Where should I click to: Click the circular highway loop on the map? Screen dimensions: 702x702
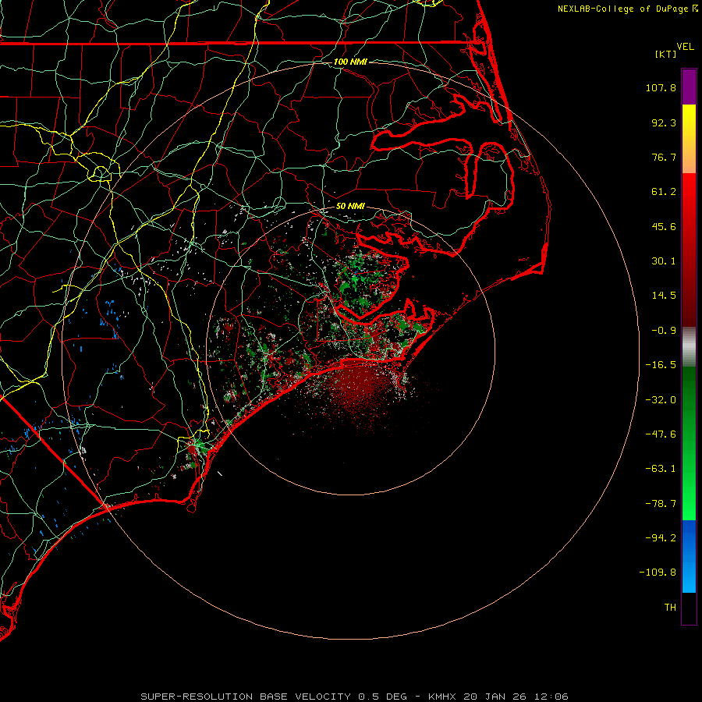[x=101, y=173]
